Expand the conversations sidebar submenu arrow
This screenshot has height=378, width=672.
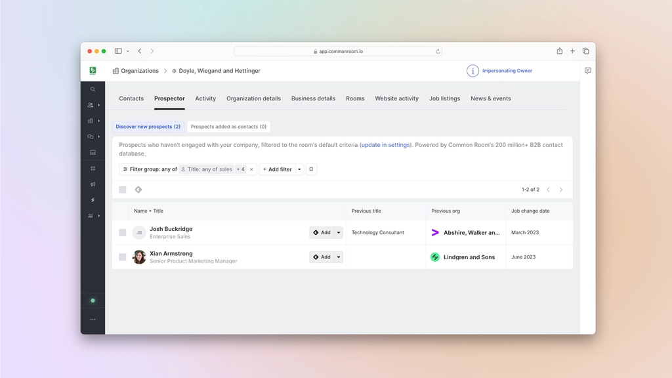click(99, 136)
